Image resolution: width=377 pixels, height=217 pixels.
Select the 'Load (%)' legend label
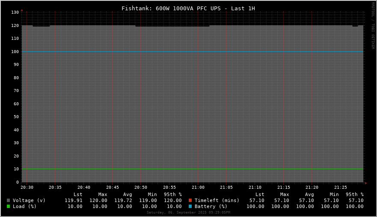(24, 206)
